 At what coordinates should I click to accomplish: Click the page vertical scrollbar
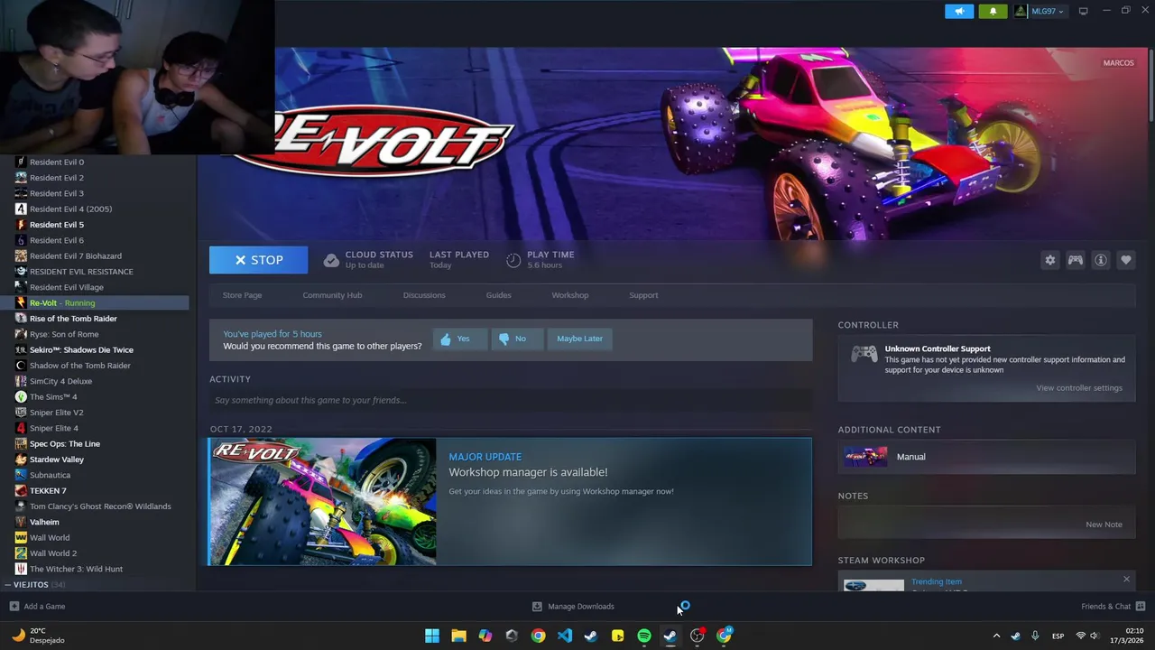tap(1150, 86)
